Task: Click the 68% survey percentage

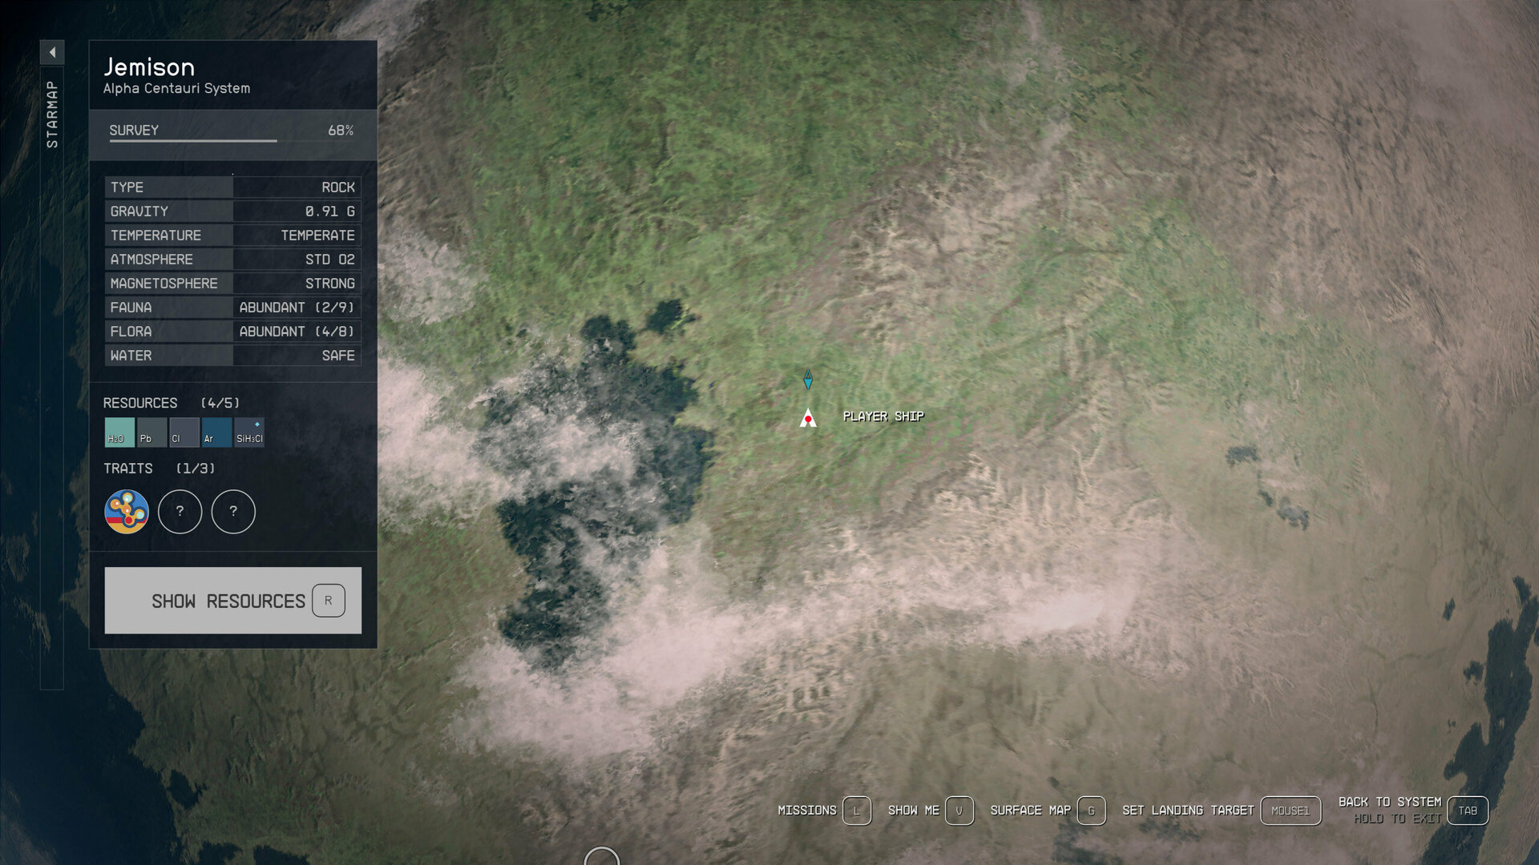Action: pos(341,131)
